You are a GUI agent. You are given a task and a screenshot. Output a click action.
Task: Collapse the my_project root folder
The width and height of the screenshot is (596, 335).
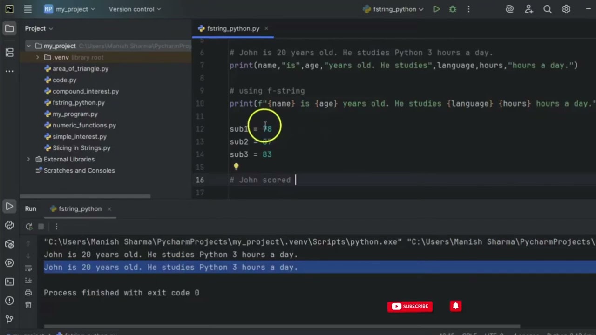[29, 46]
